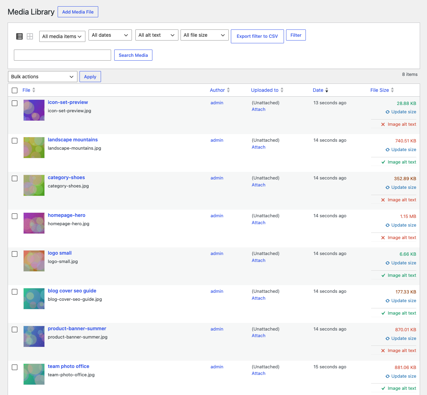427x395 pixels.
Task: Click admin author link for category-shoes
Action: pos(217,178)
